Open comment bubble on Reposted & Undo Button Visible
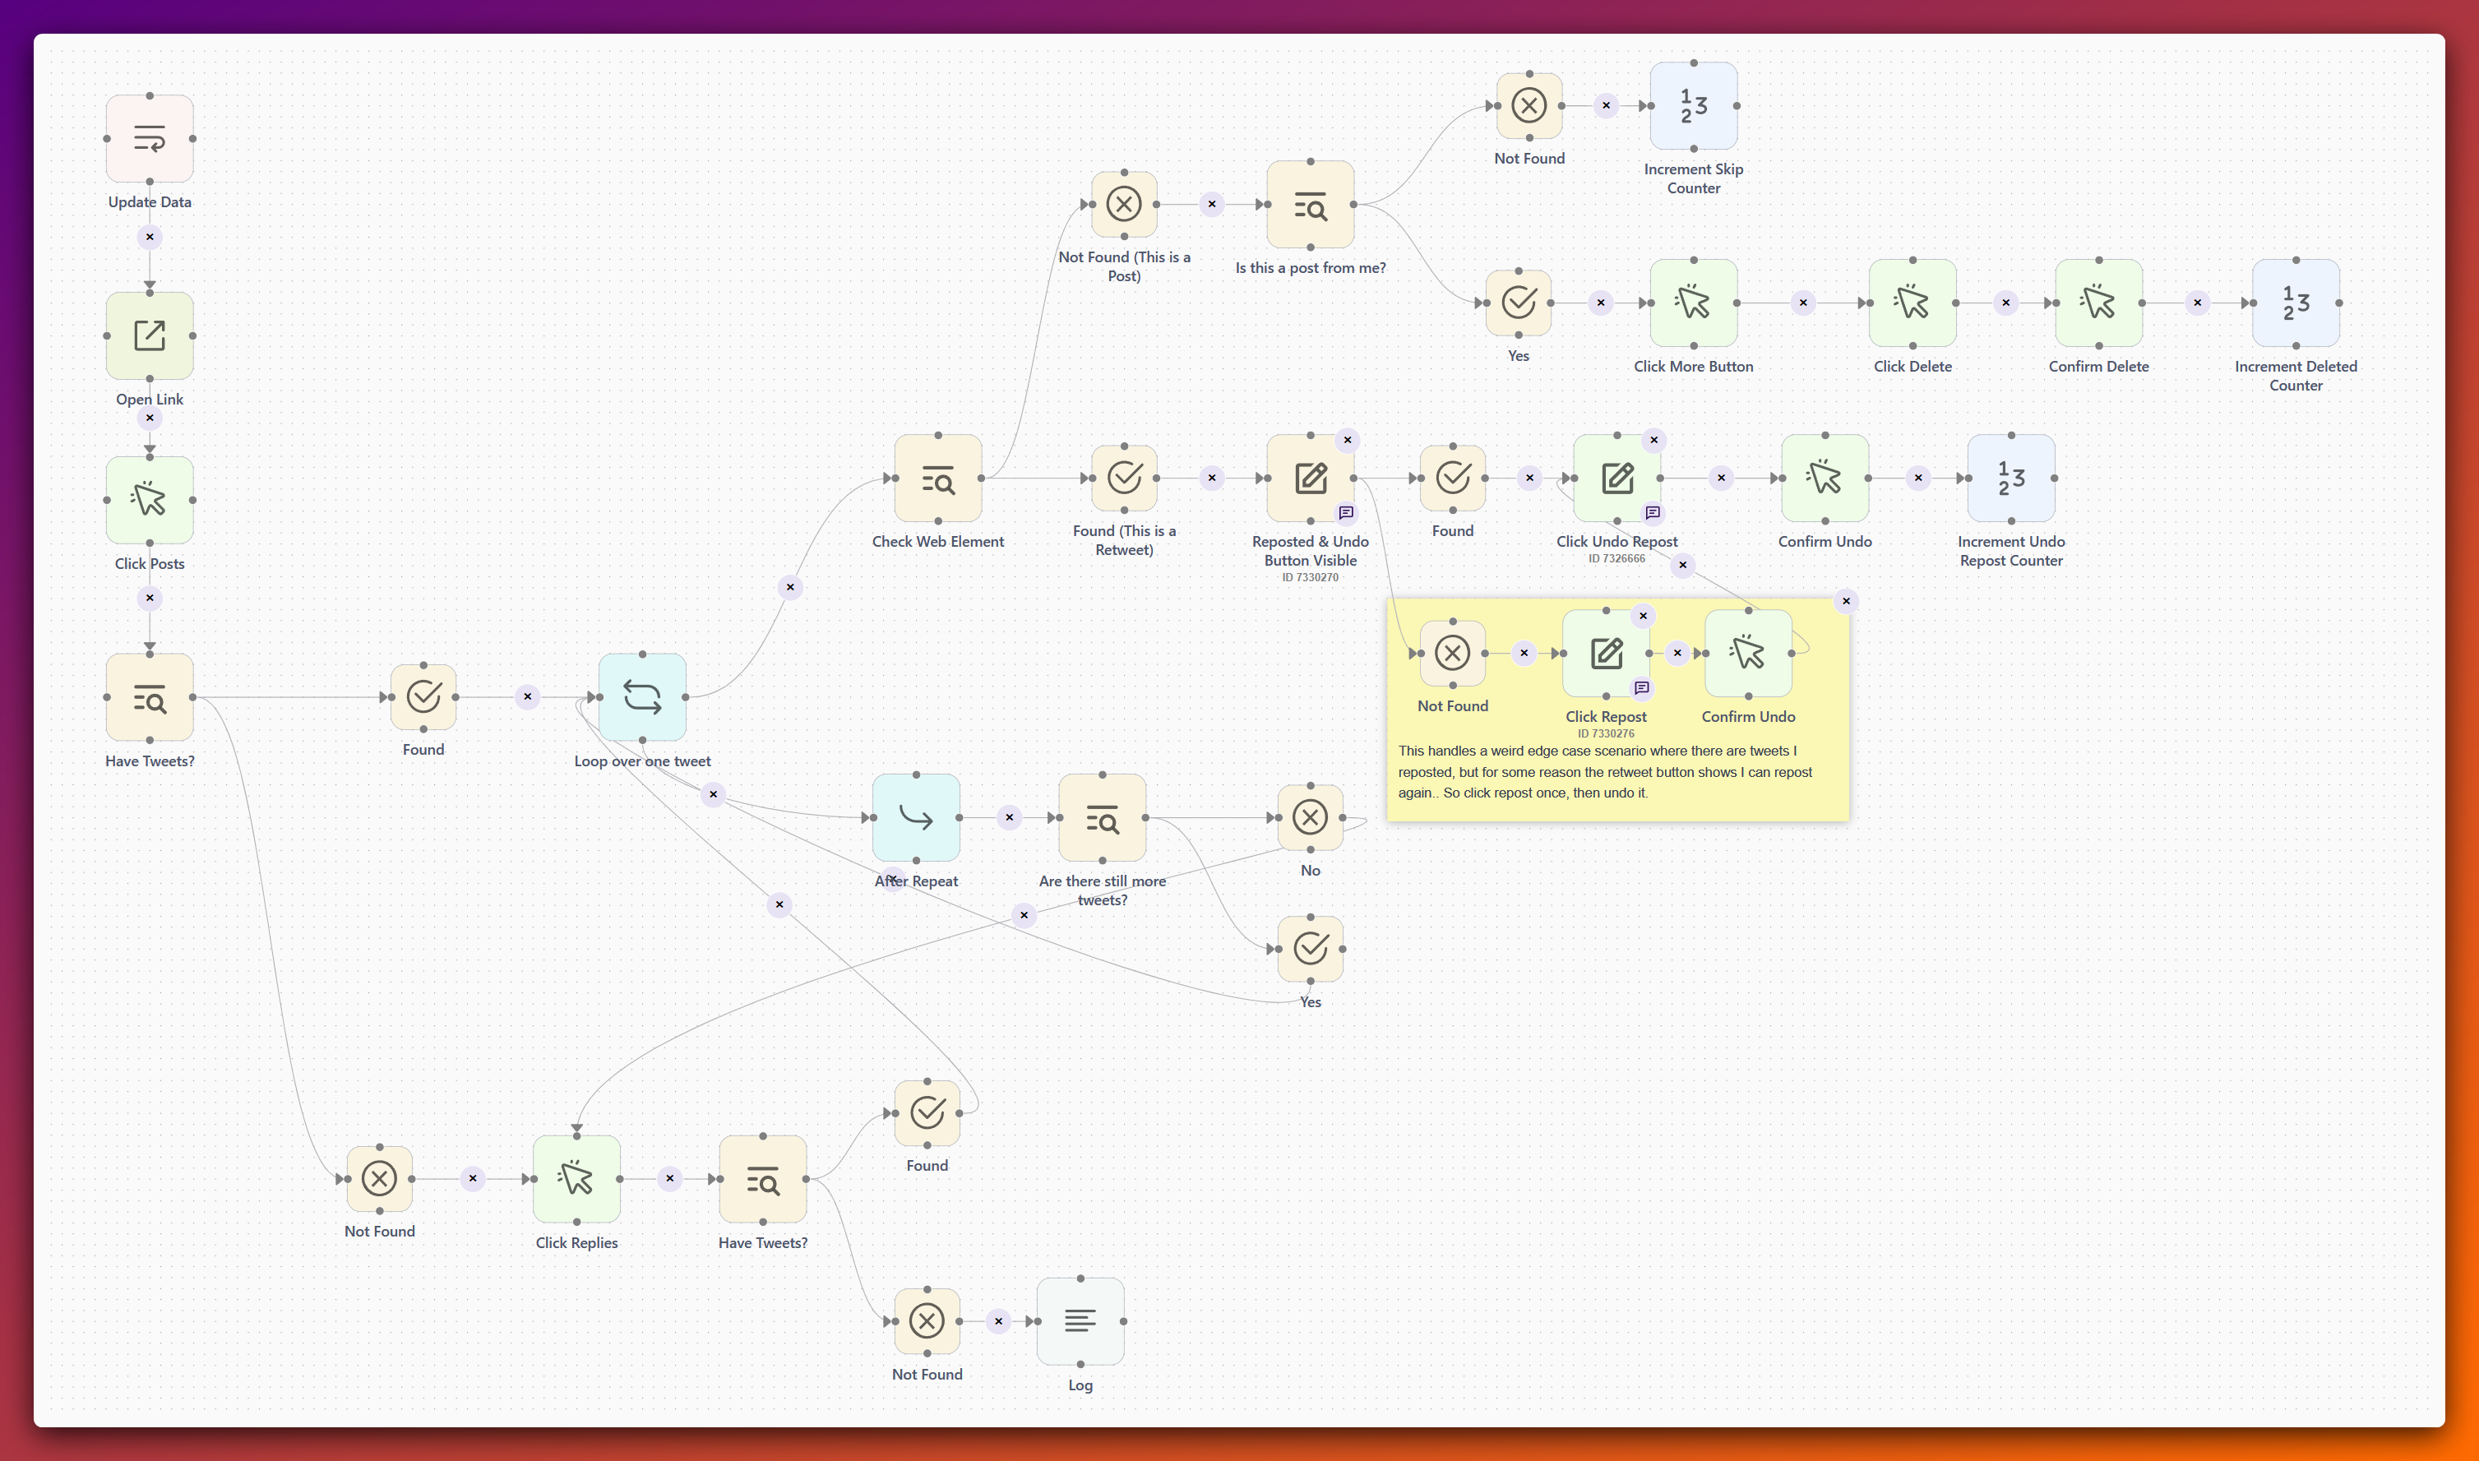Image resolution: width=2479 pixels, height=1461 pixels. click(x=1346, y=513)
